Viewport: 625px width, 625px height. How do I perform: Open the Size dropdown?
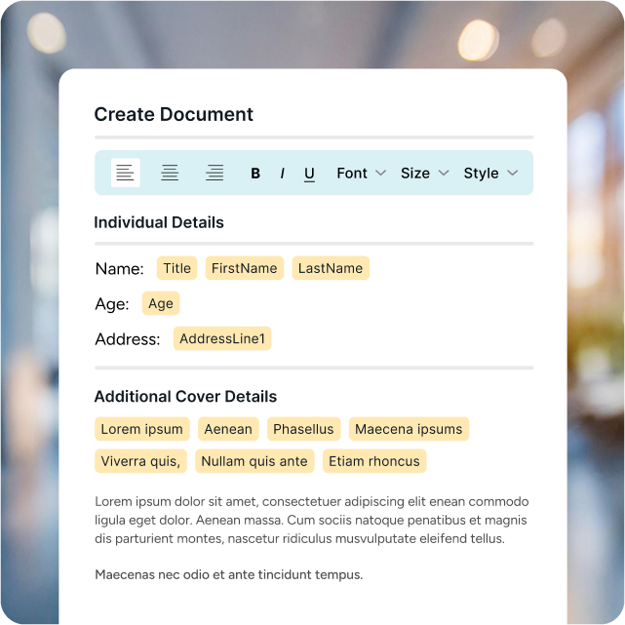(x=425, y=173)
